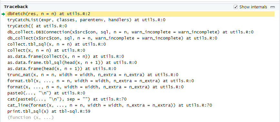This screenshot has height=122, width=280.
Task: Select the tryCatchList frame in traceback
Action: point(86,20)
